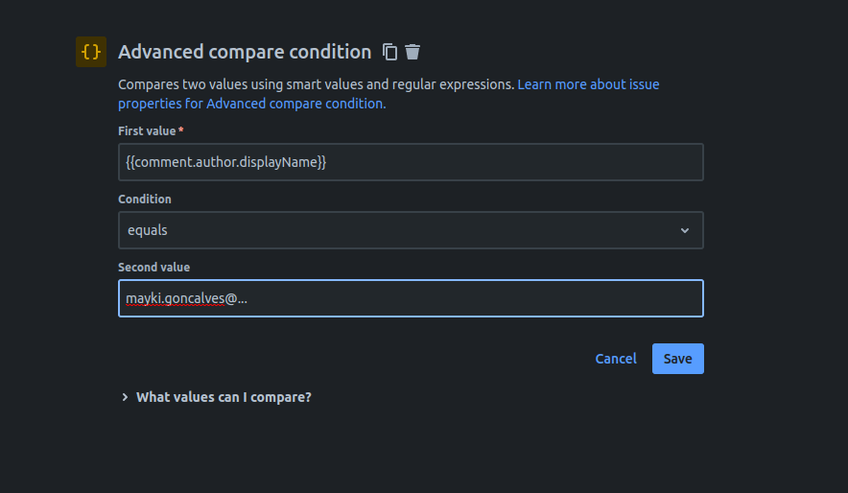This screenshot has height=493, width=848.
Task: Focus the First value input field
Action: coord(411,162)
